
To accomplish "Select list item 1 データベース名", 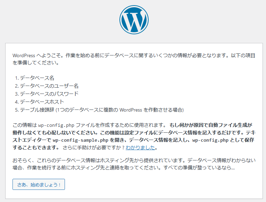I will tap(34, 78).
